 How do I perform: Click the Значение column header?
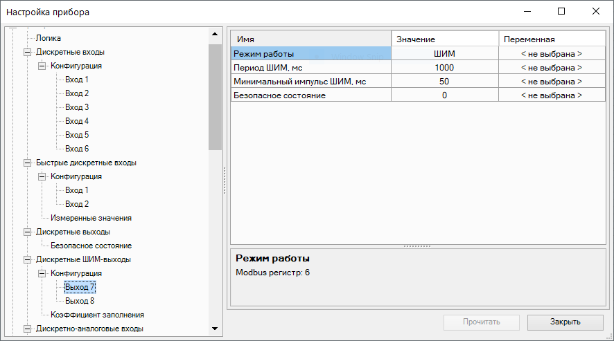pos(444,39)
